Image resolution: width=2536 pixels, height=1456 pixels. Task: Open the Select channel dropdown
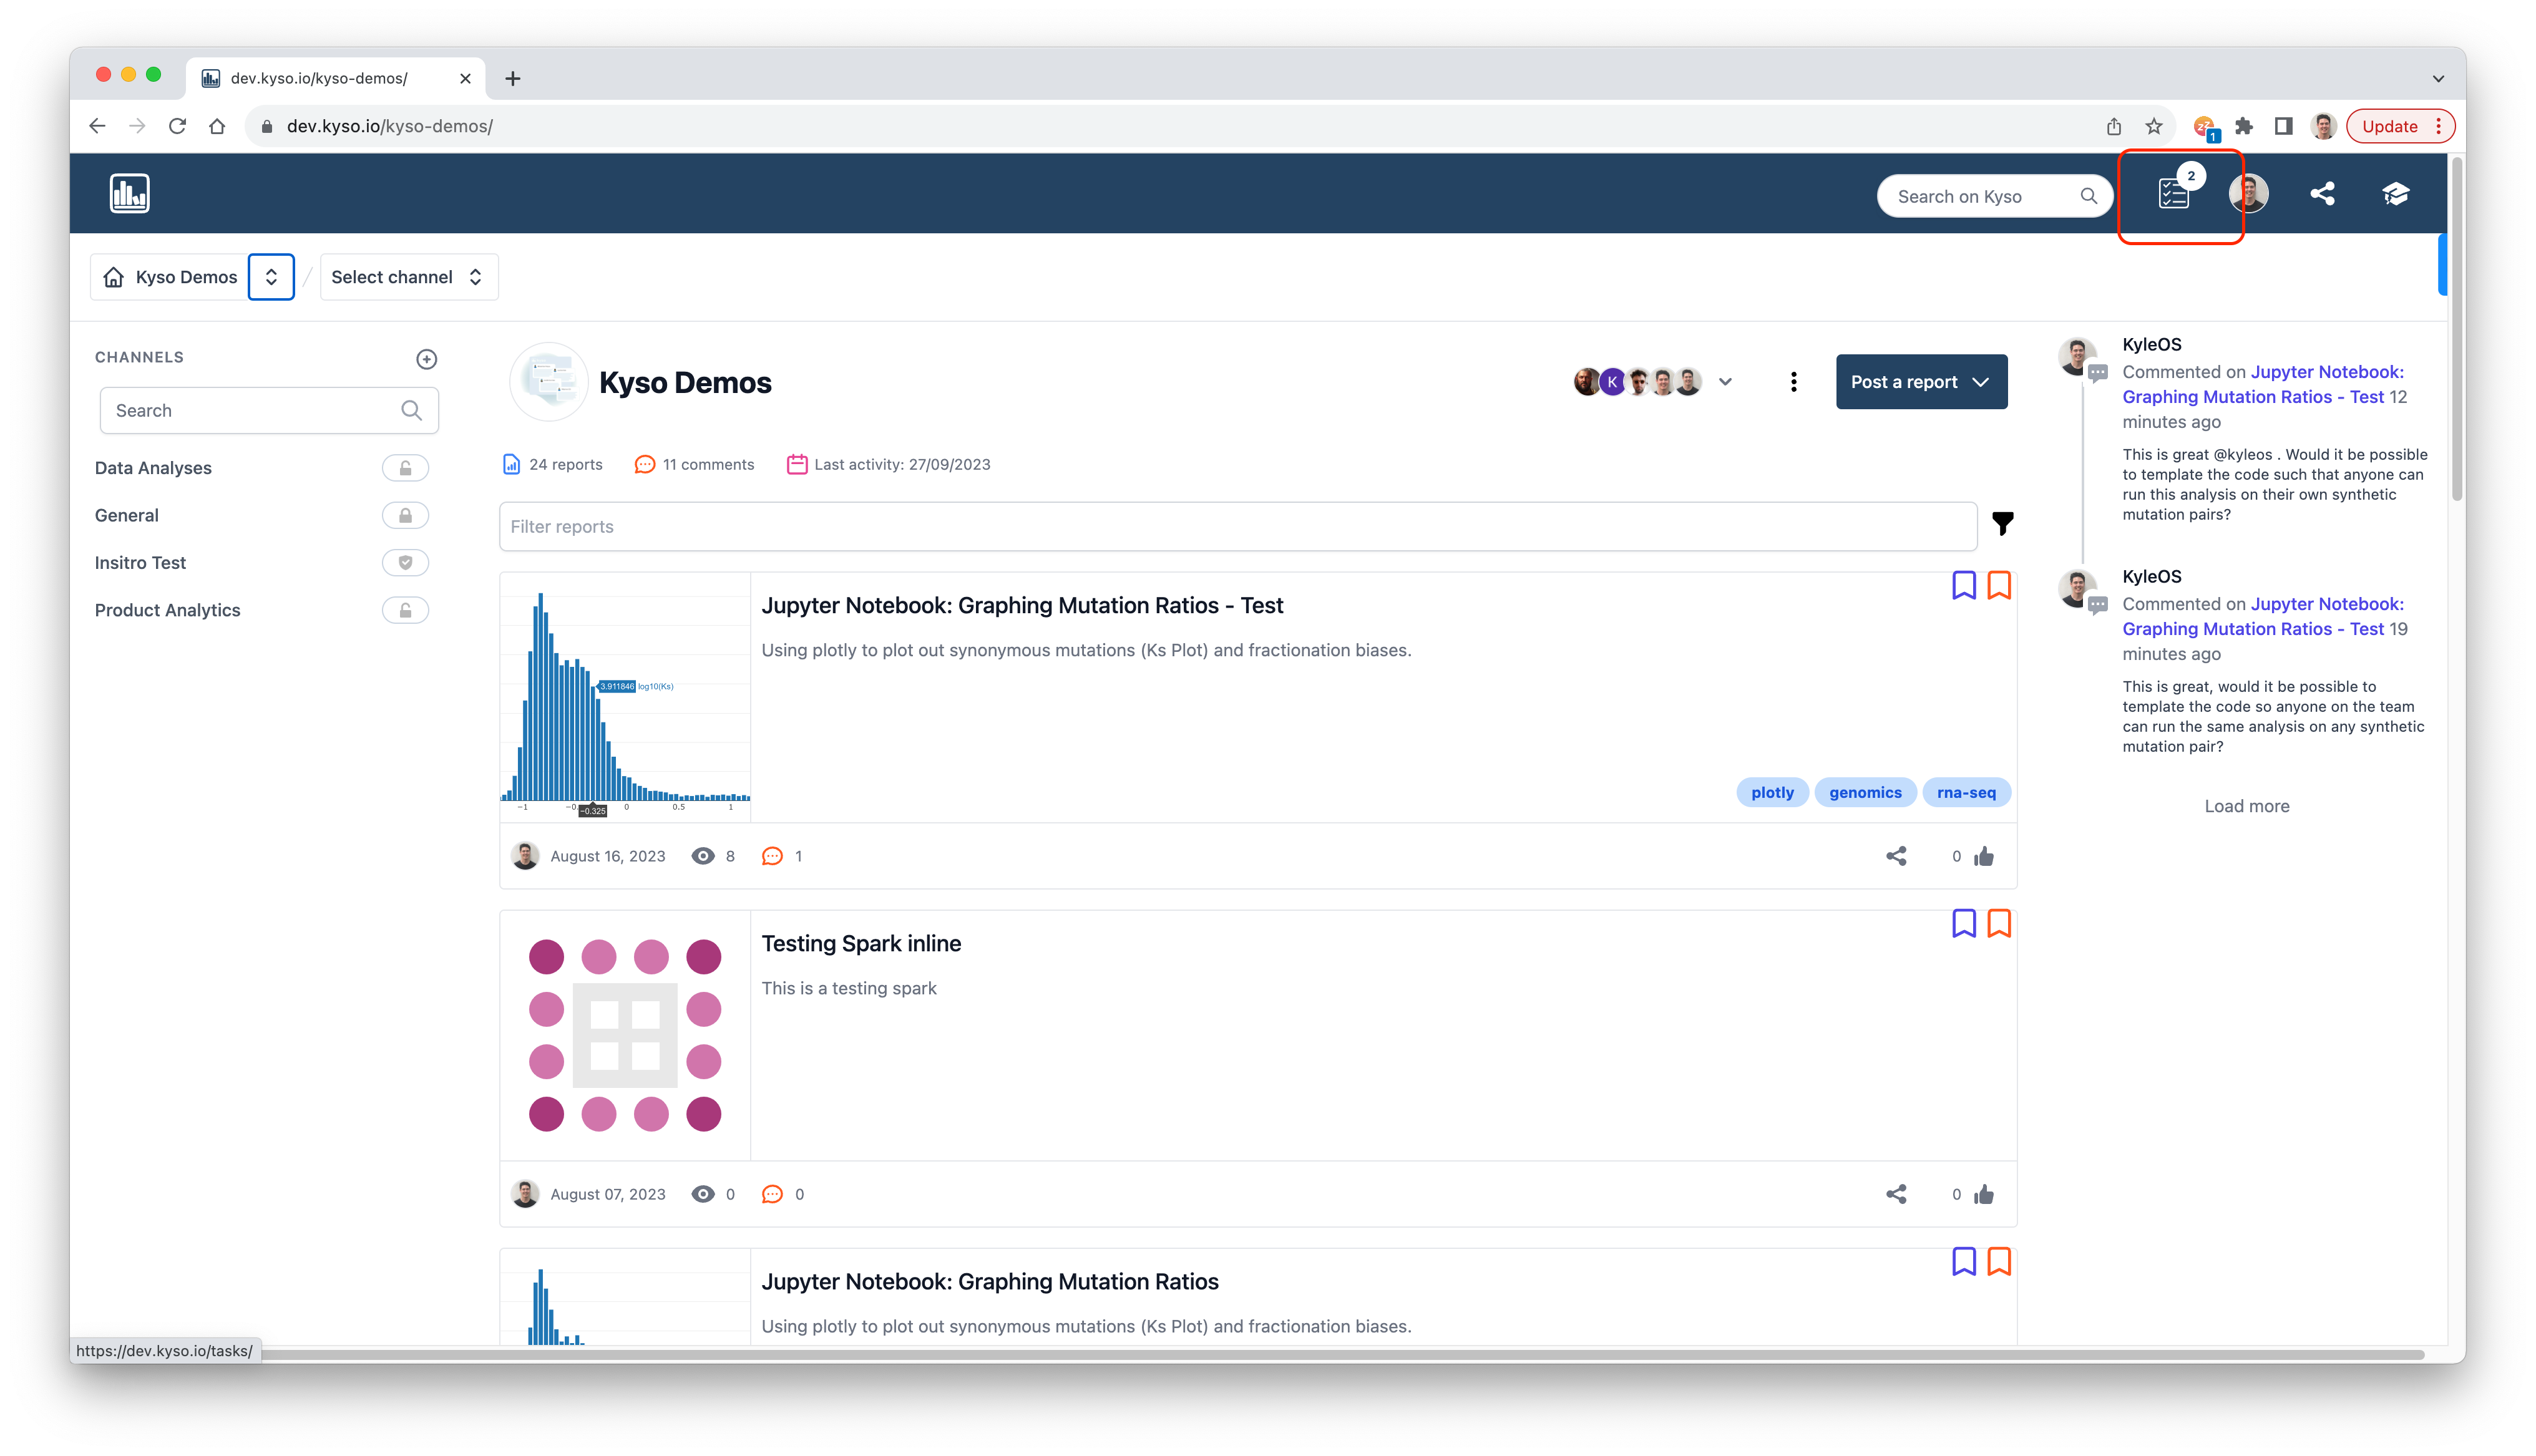pos(408,277)
